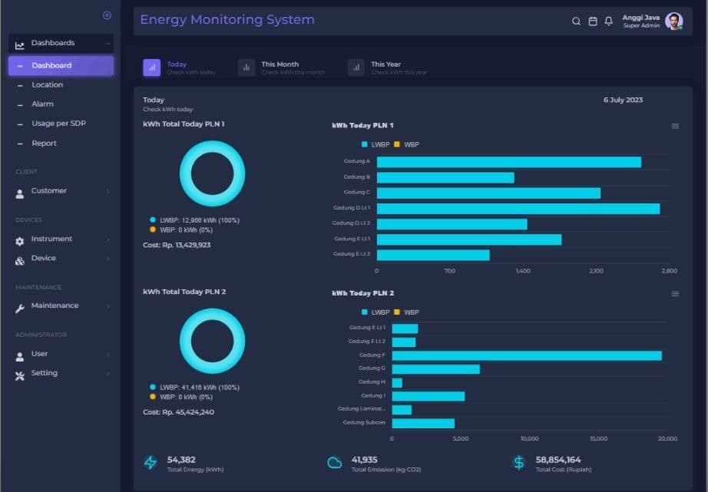This screenshot has width=708, height=492.
Task: Open kWh Today PLN 1 chart hamburger menu
Action: (x=675, y=126)
